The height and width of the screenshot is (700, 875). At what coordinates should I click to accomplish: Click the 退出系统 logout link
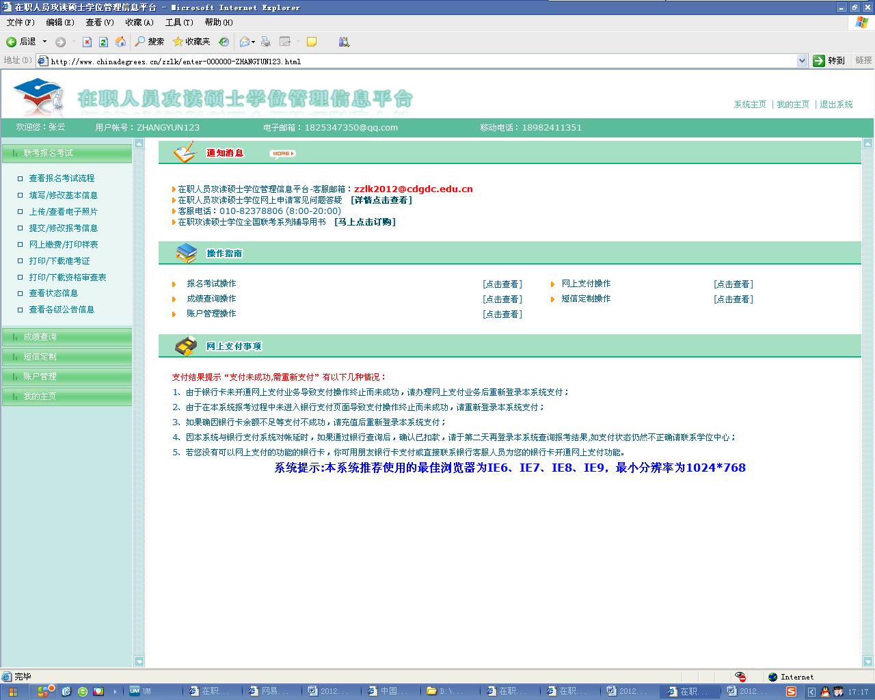click(x=836, y=105)
